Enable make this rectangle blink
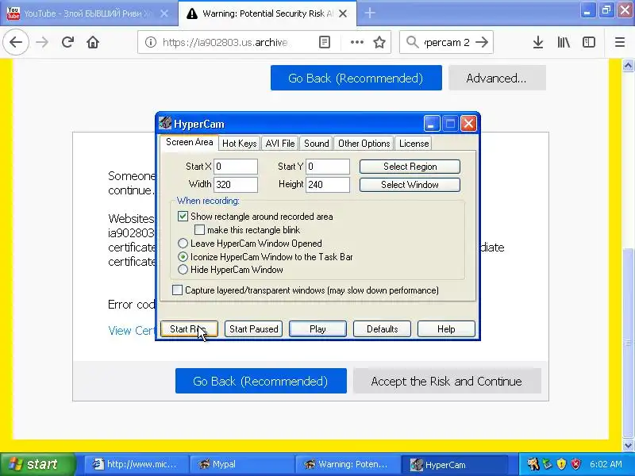 199,230
